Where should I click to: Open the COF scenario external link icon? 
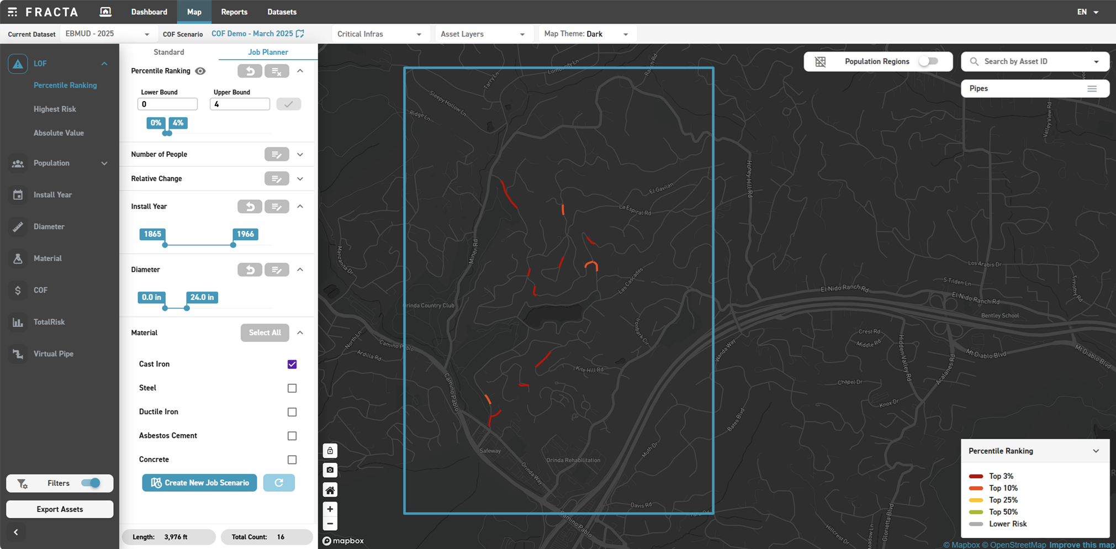(x=300, y=34)
